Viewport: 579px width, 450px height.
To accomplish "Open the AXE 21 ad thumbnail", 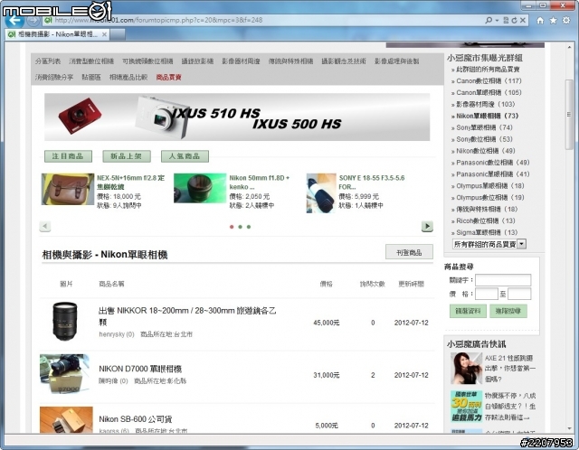I will point(466,368).
